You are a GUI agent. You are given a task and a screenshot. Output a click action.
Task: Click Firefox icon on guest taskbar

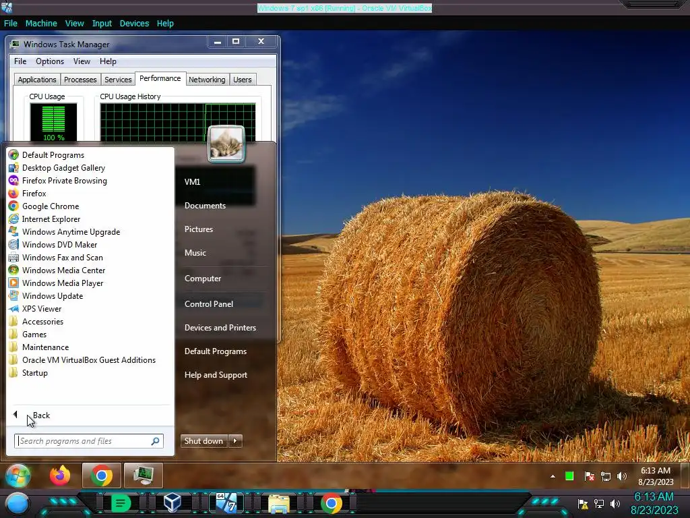(x=60, y=476)
